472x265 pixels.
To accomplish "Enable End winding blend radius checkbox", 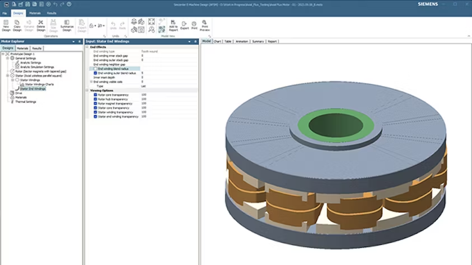I will pos(96,69).
